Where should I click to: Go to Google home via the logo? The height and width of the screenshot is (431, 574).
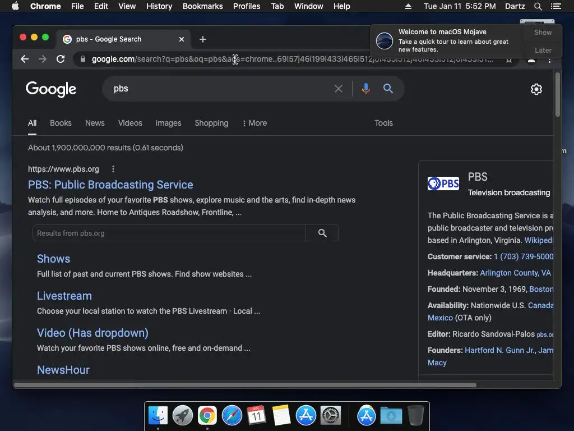pos(51,89)
